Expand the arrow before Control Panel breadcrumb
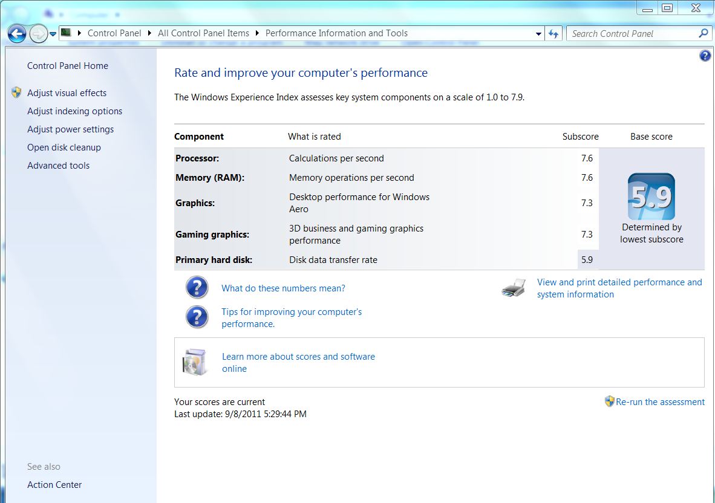Viewport: 715px width, 503px height. [x=79, y=33]
